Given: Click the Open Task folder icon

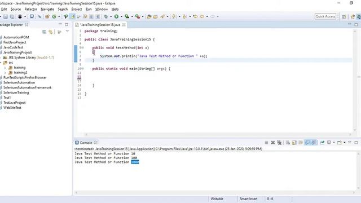Looking at the screenshot, I should pyautogui.click(x=156, y=16).
